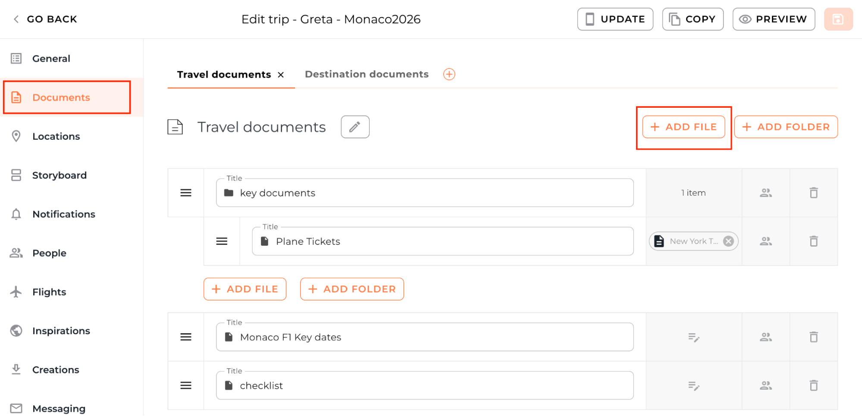Click the orange save icon button

838,19
